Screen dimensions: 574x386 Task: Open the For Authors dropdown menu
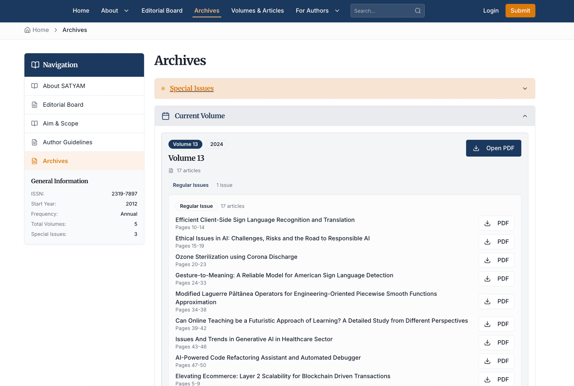tap(312, 10)
